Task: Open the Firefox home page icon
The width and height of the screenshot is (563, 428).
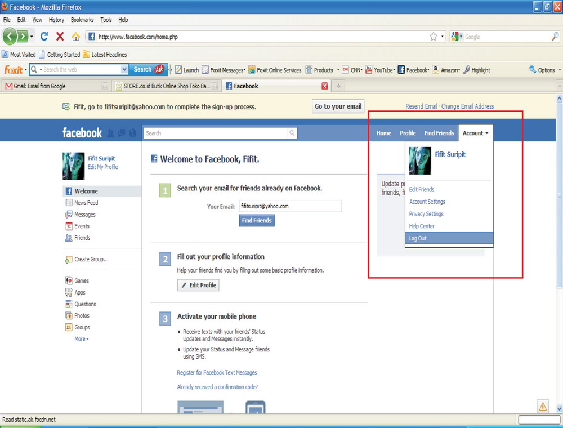Action: tap(75, 36)
